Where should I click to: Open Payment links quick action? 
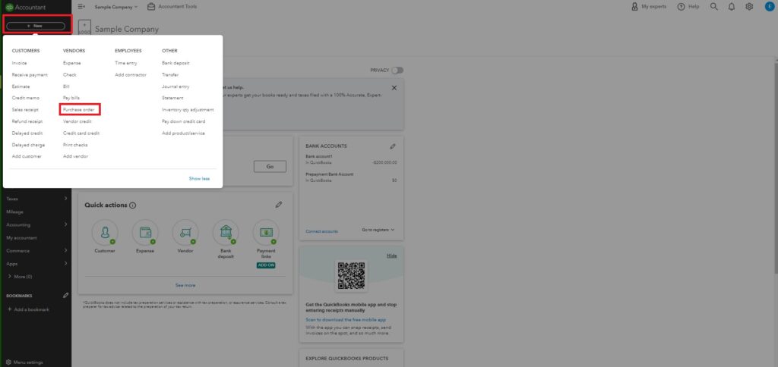(266, 233)
